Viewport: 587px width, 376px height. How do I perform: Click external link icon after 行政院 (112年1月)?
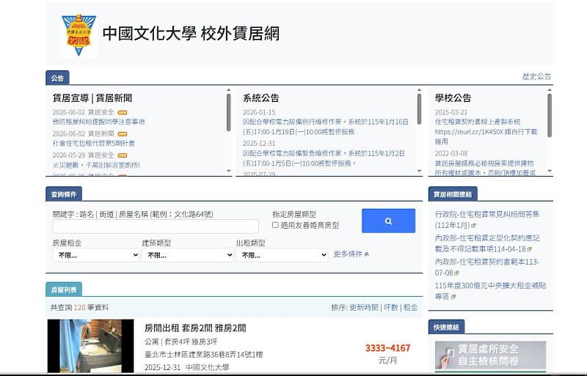coord(473,226)
